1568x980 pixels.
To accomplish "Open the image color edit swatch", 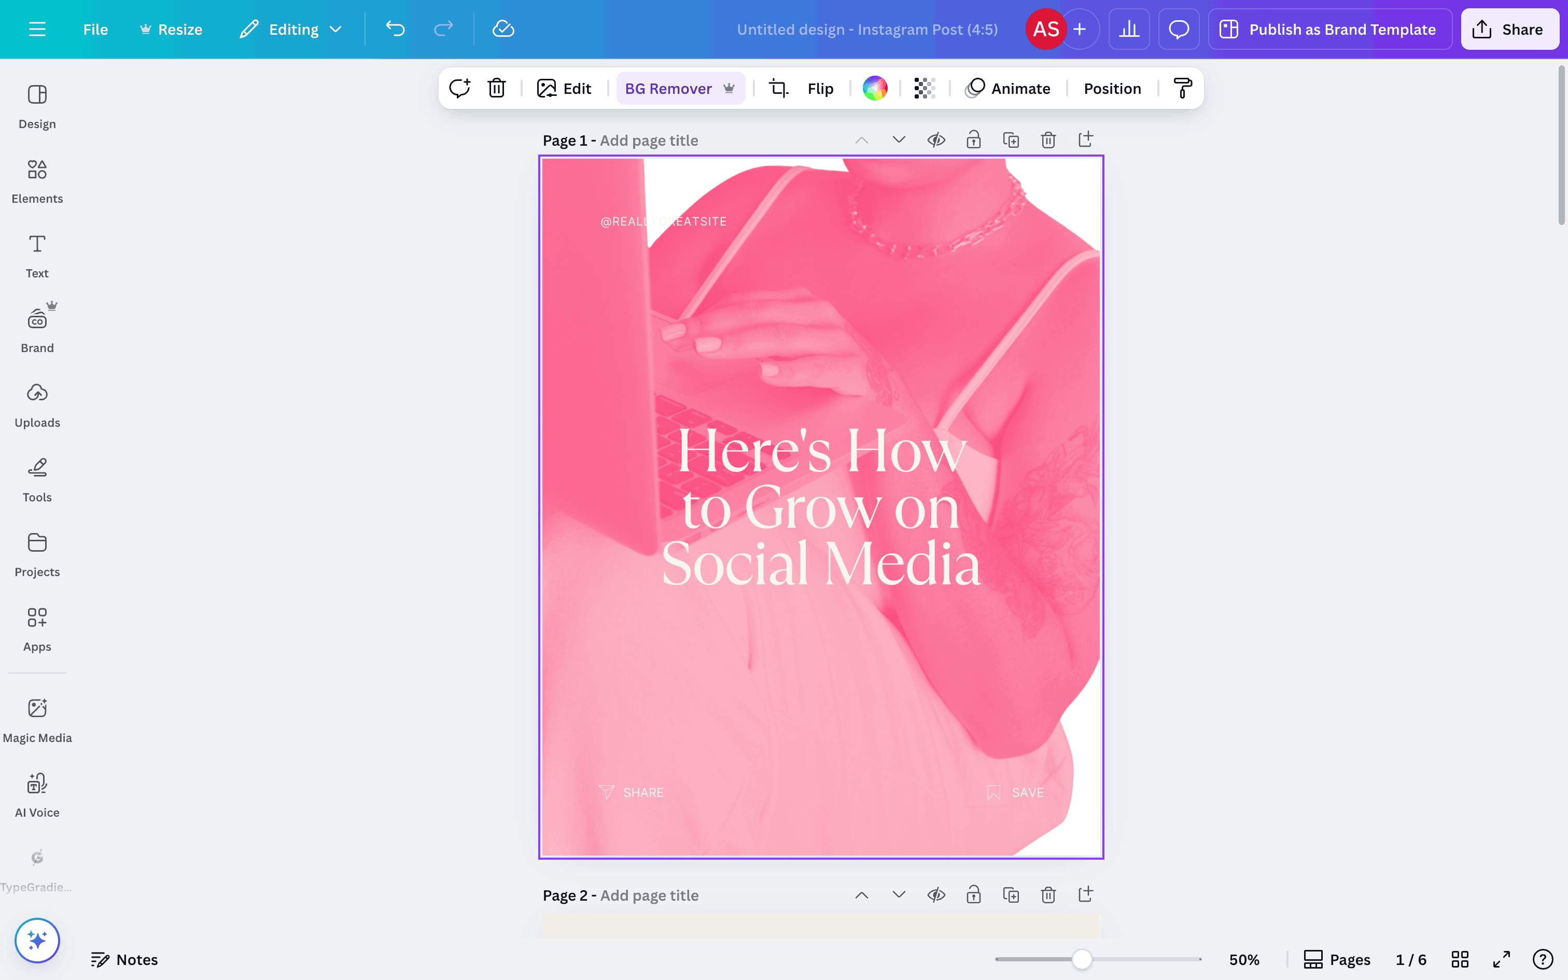I will pos(875,88).
